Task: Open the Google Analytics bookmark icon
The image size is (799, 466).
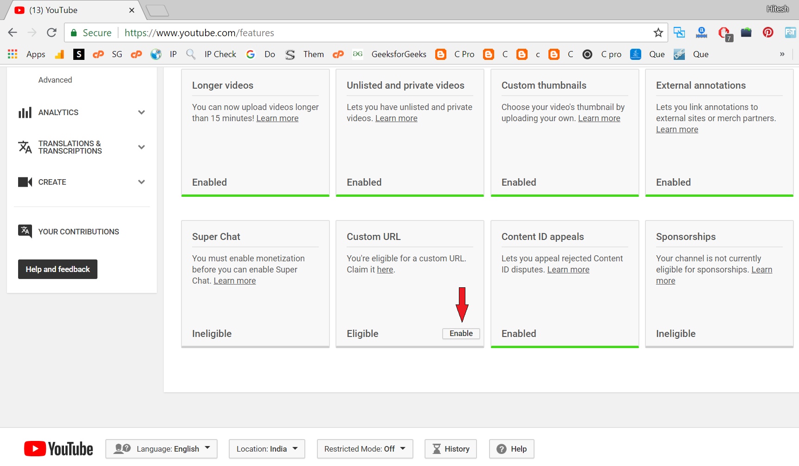Action: 59,54
